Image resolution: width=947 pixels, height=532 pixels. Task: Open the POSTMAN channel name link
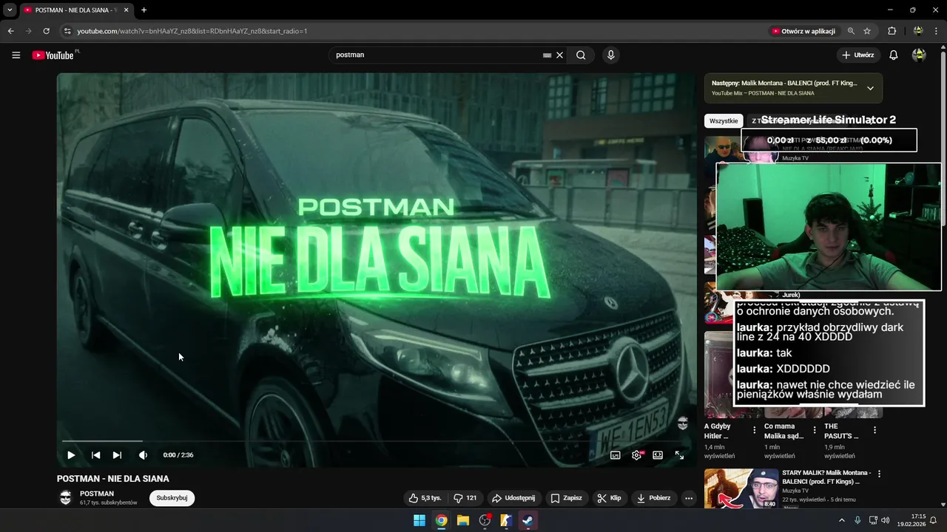tap(97, 494)
